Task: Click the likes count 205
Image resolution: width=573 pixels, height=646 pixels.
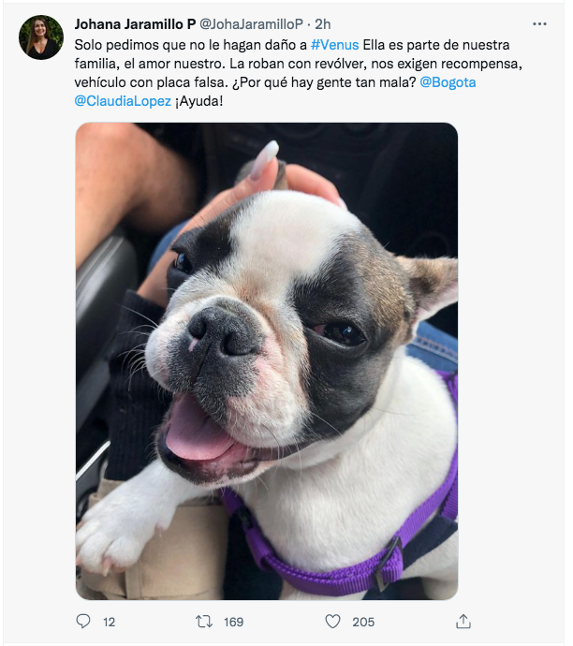Action: pyautogui.click(x=363, y=622)
